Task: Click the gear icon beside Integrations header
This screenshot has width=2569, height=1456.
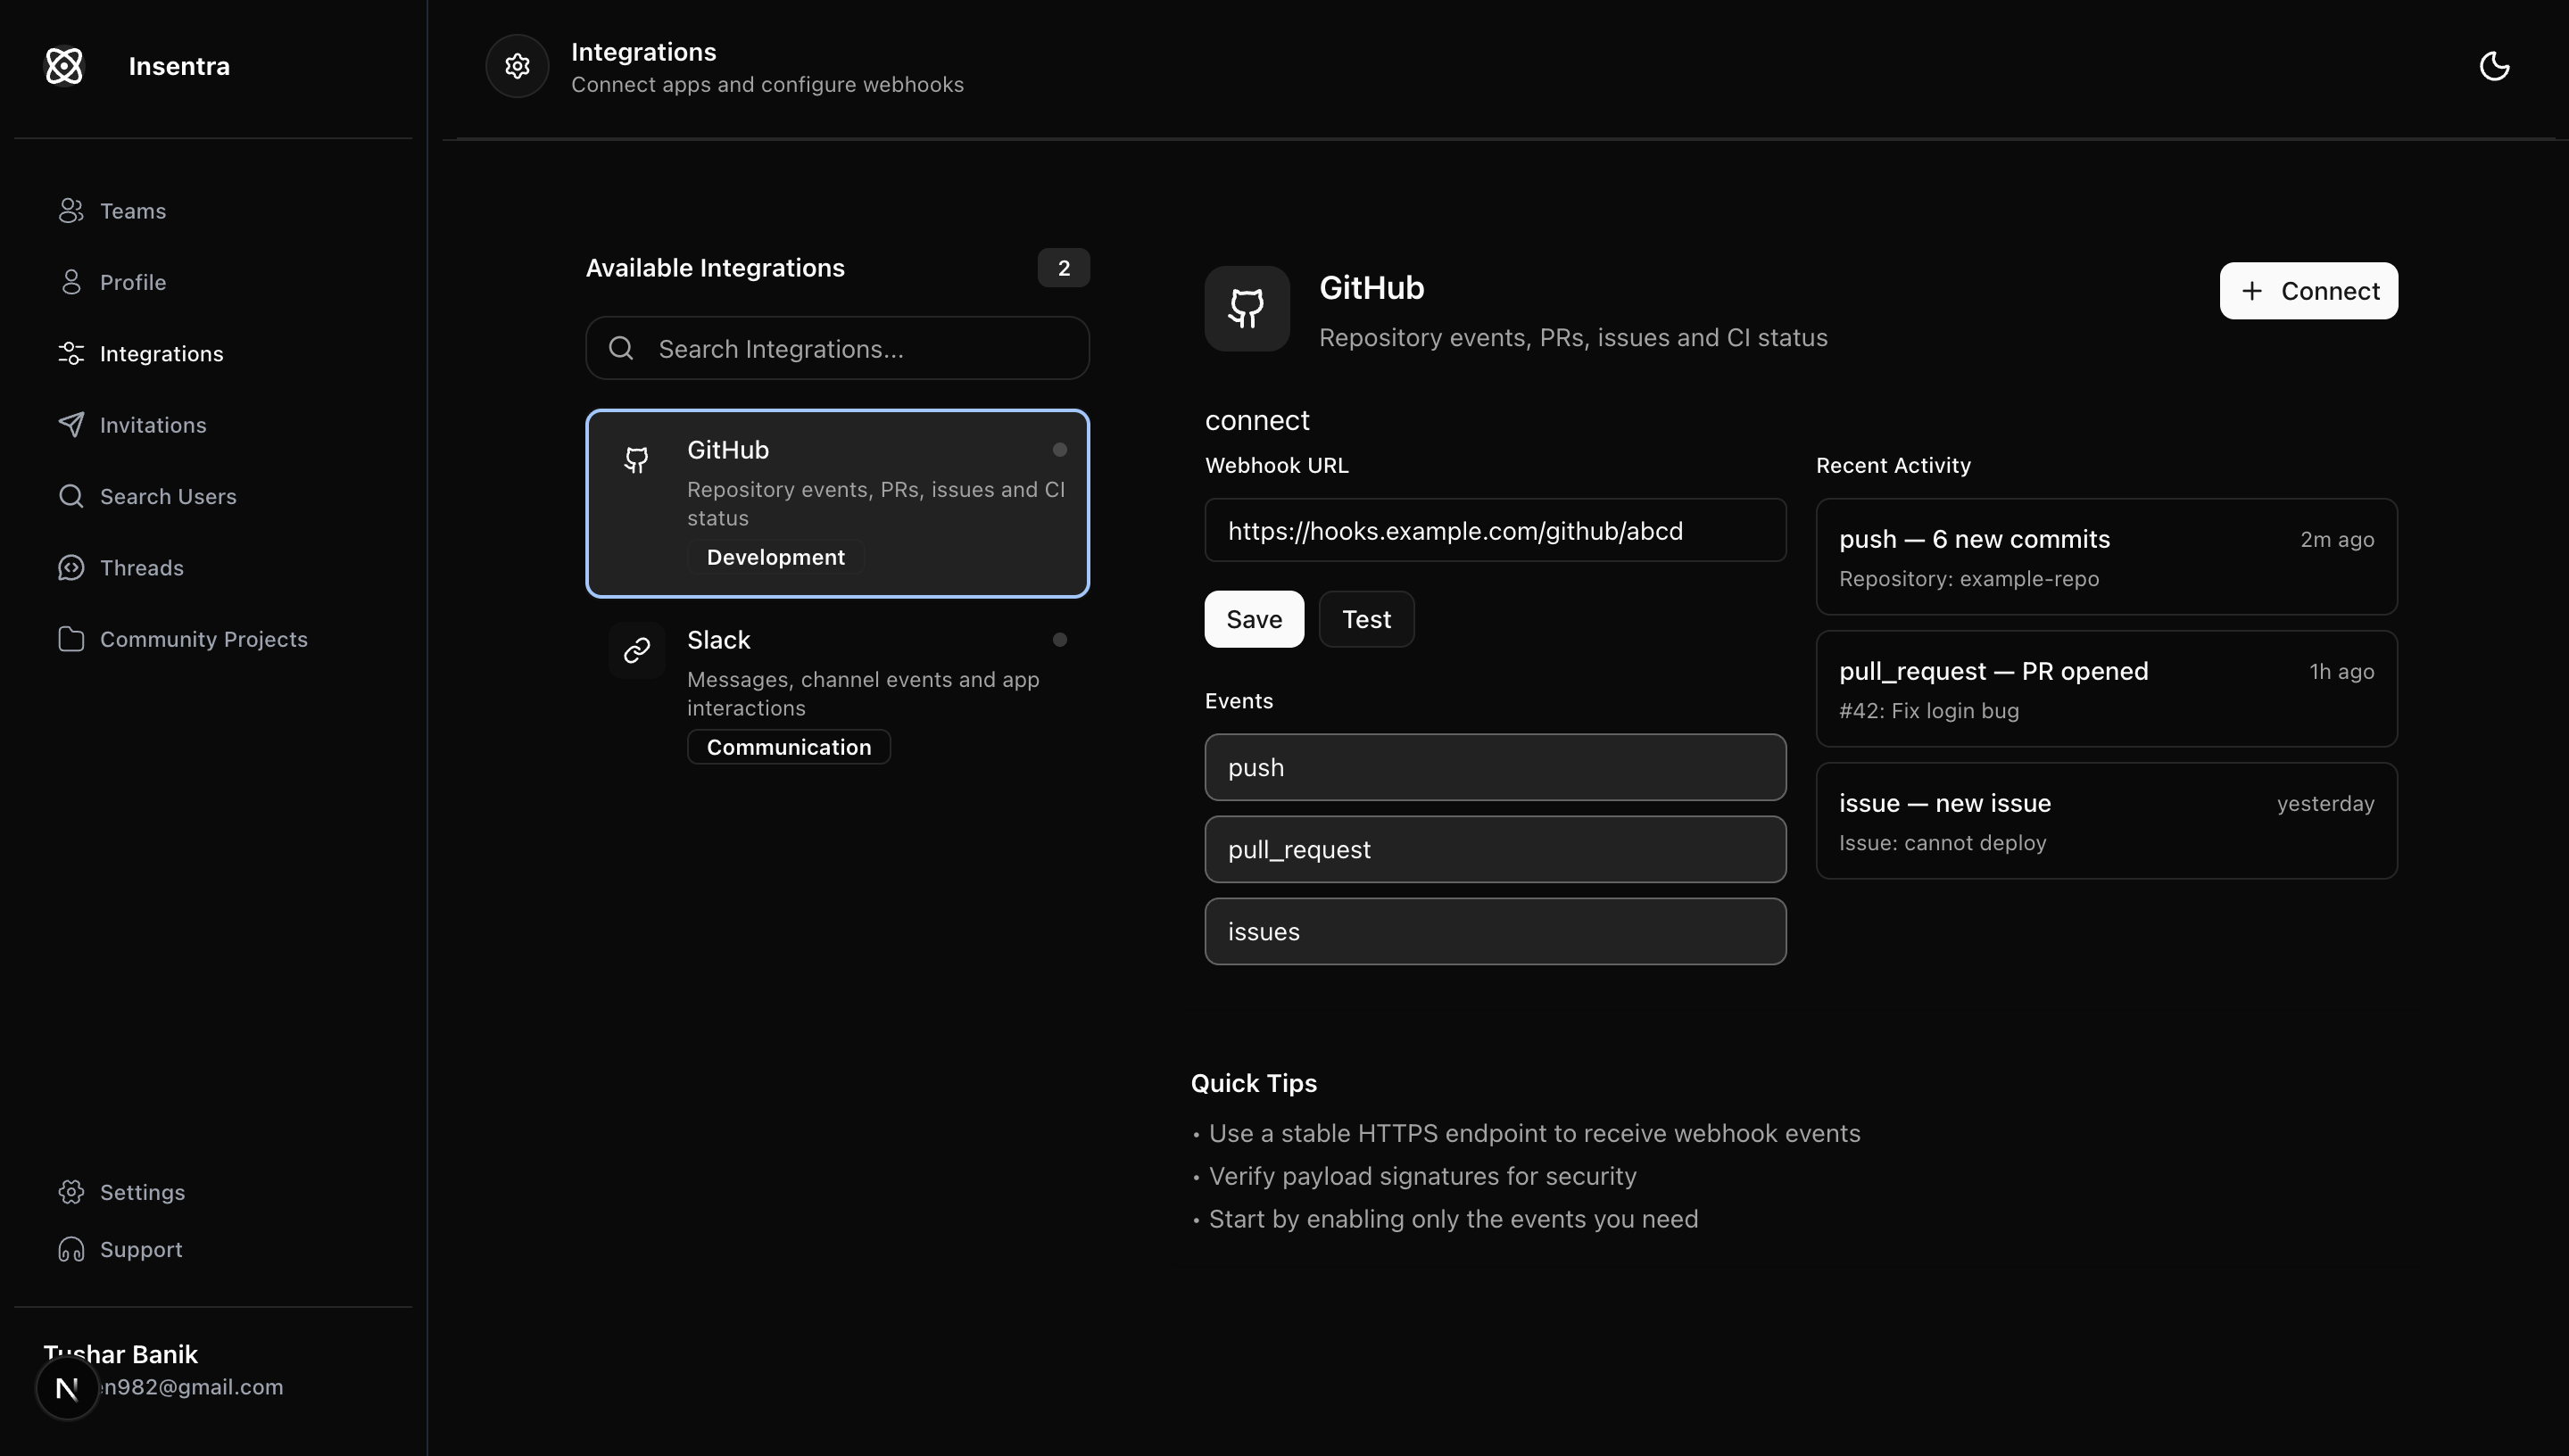Action: (x=517, y=66)
